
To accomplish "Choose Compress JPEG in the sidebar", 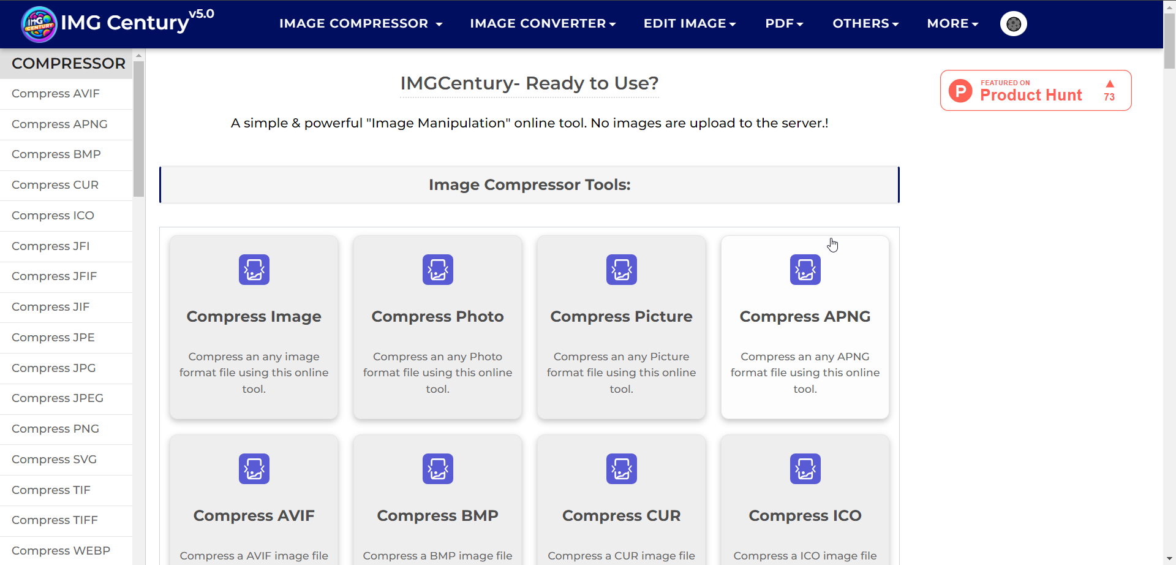I will click(66, 398).
